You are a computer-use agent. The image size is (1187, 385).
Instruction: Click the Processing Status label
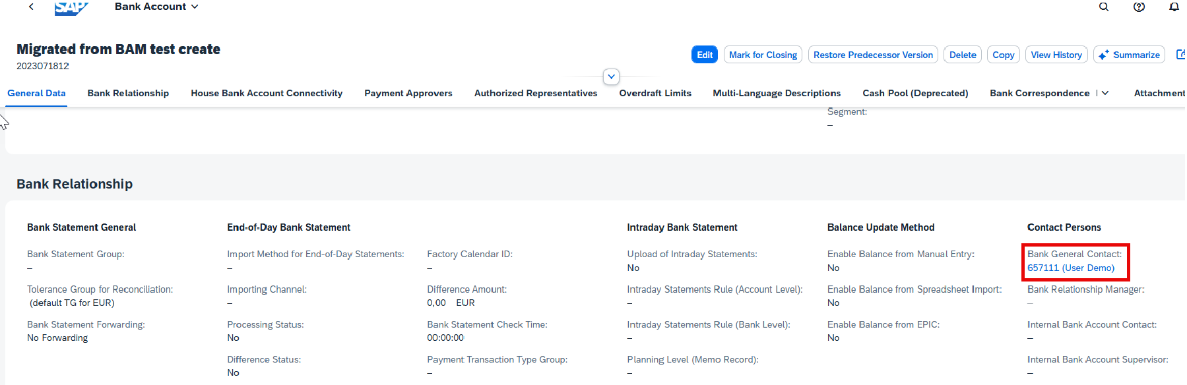[265, 324]
